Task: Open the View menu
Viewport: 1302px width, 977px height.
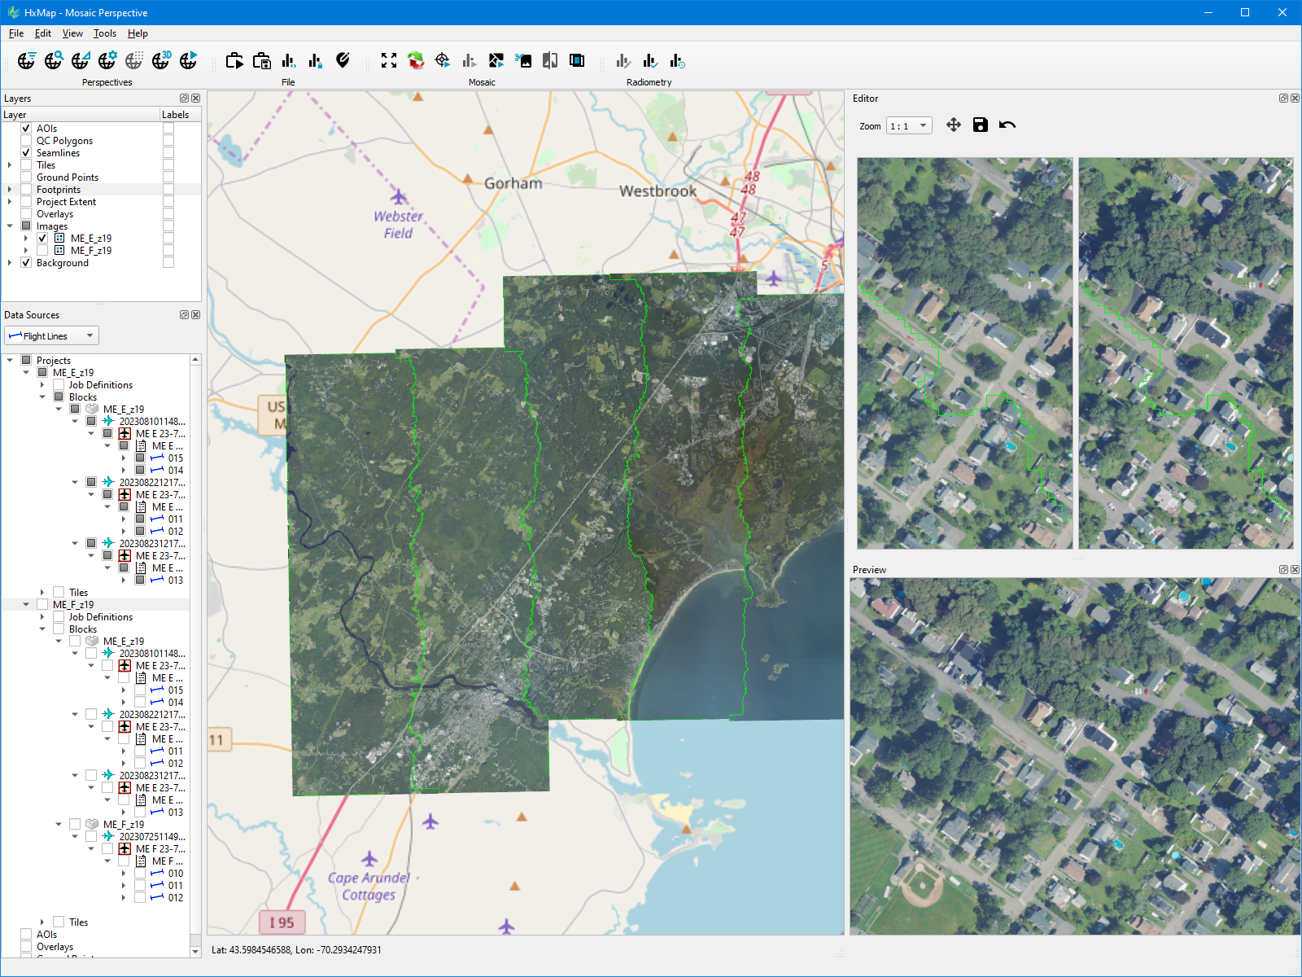Action: pyautogui.click(x=72, y=33)
